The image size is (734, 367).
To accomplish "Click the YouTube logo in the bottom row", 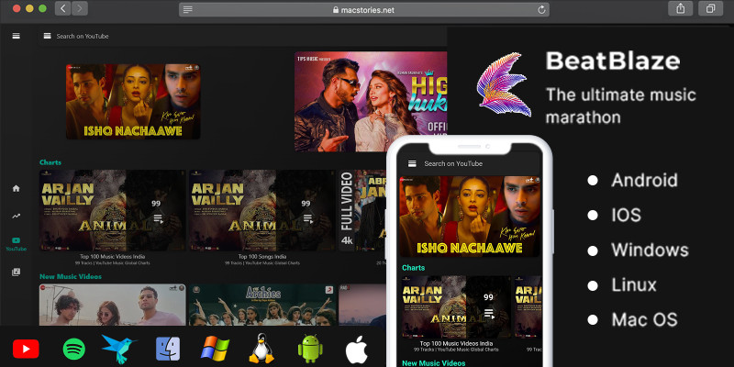I will [26, 349].
